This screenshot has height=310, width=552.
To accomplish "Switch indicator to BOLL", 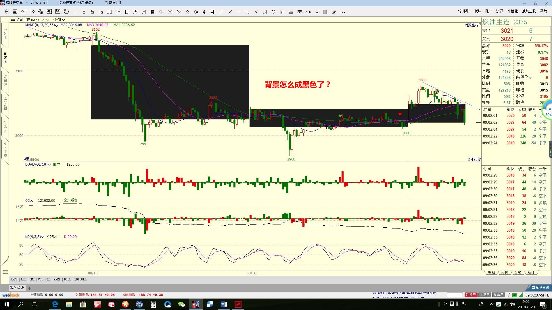I will (67, 279).
